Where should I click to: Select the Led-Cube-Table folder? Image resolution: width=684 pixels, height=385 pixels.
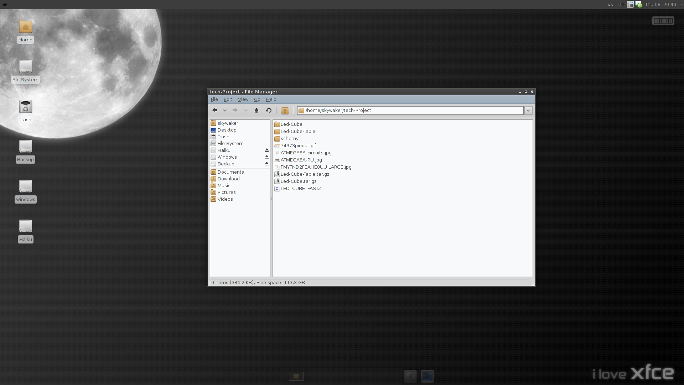(295, 132)
